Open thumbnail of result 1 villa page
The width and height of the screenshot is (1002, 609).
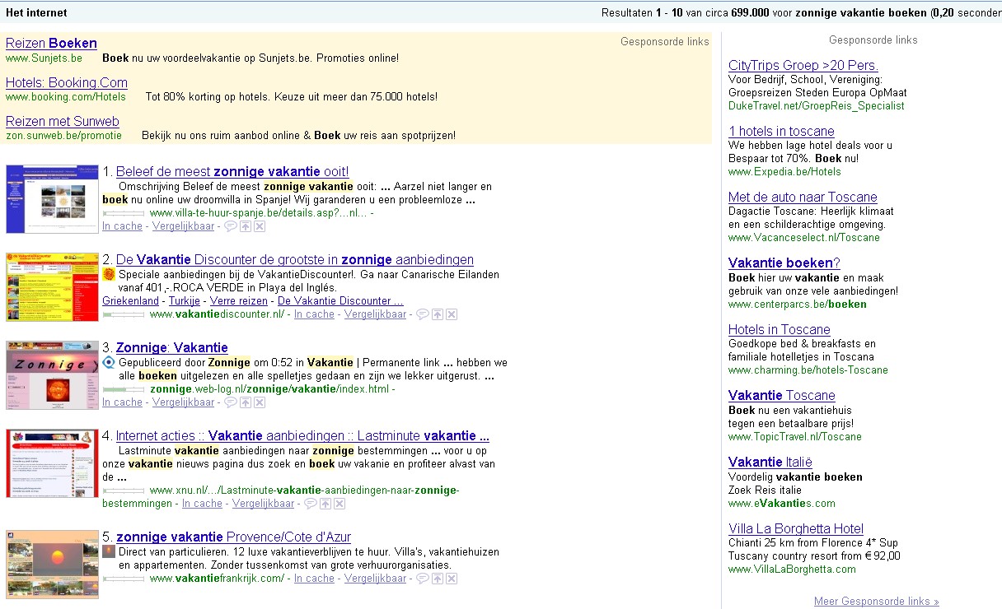(52, 198)
